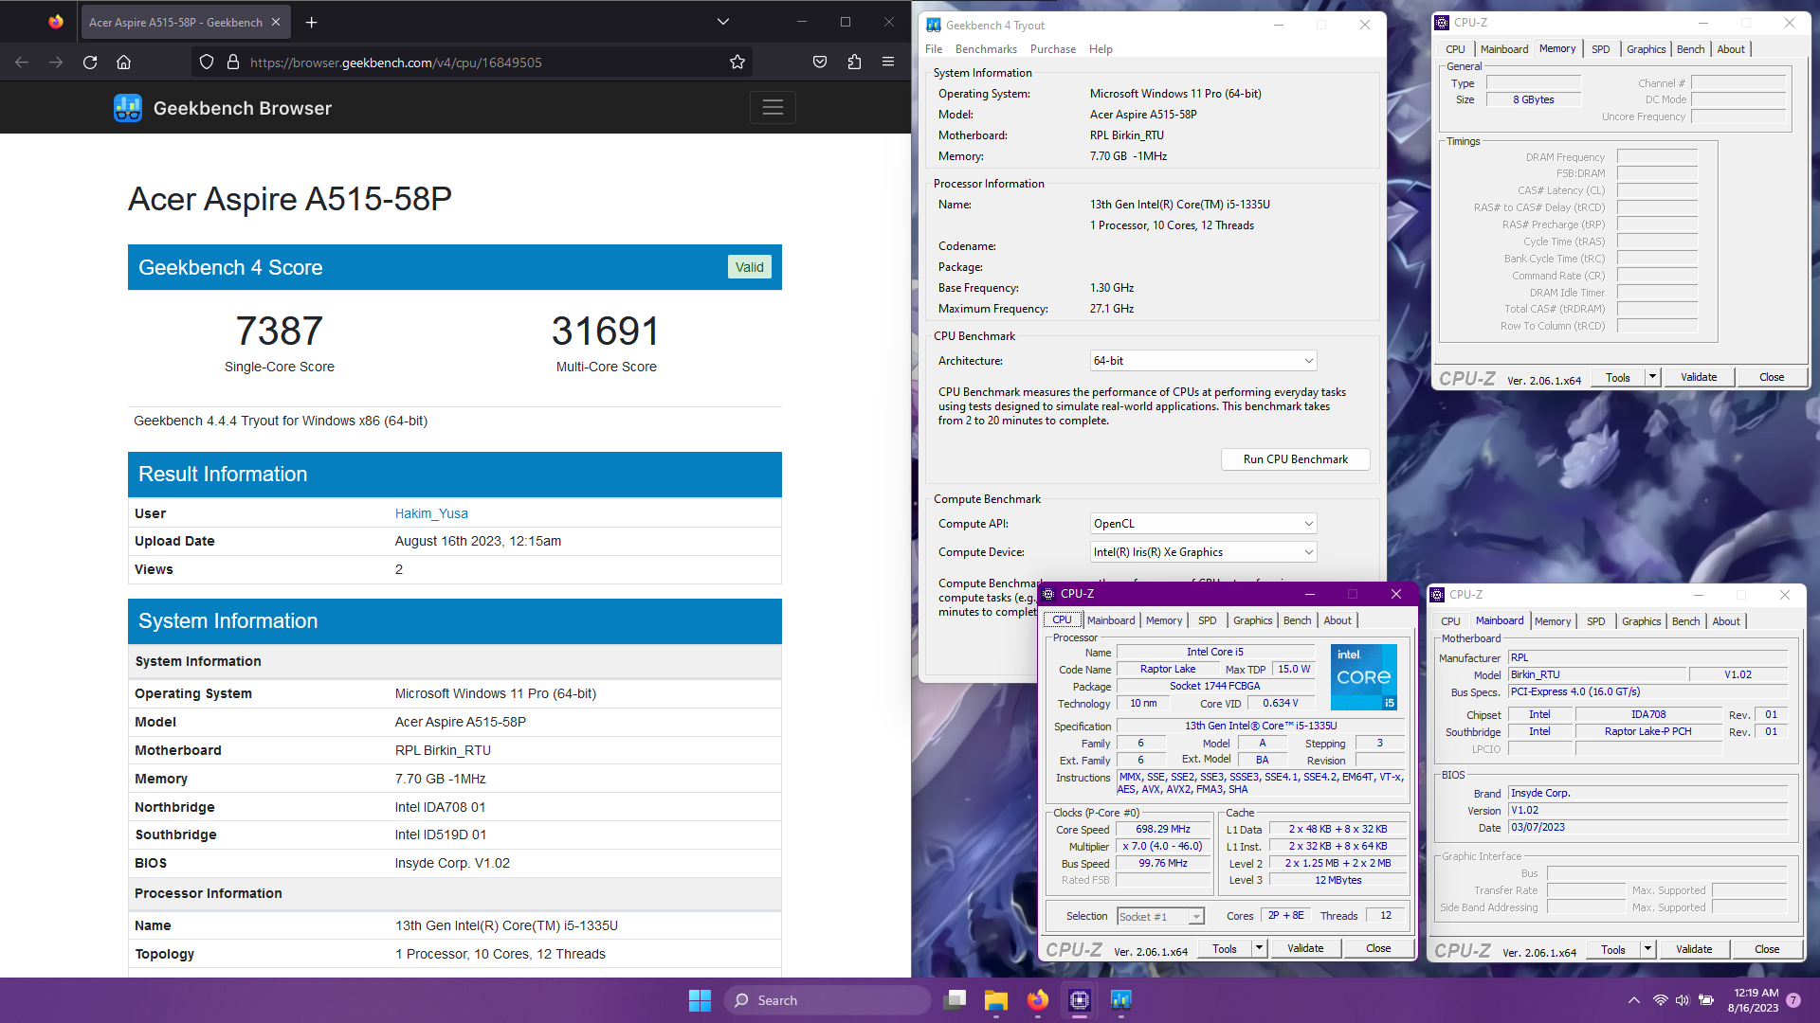This screenshot has width=1820, height=1023.
Task: Click the Firefox taskbar icon
Action: point(1038,1000)
